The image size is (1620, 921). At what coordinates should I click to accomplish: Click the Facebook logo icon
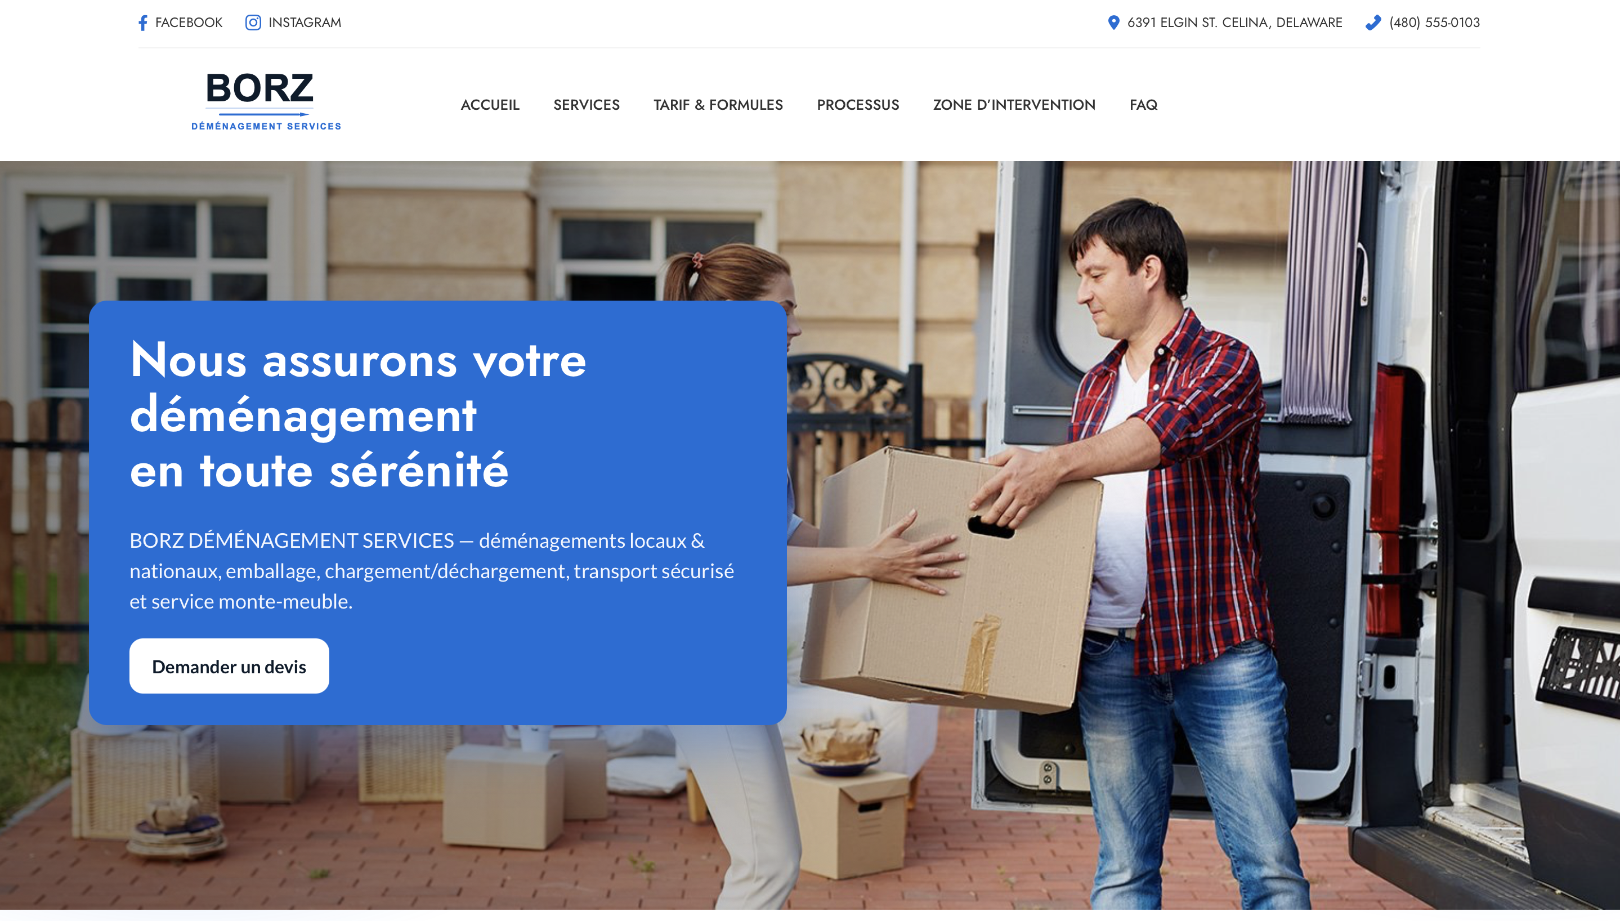tap(143, 23)
